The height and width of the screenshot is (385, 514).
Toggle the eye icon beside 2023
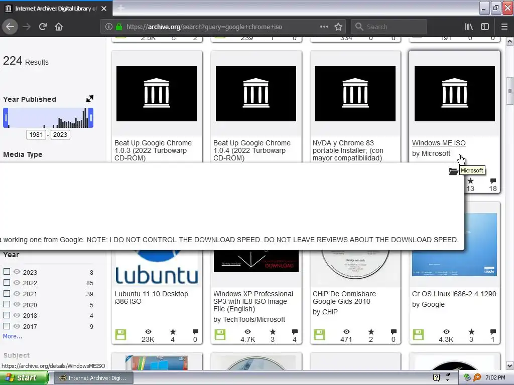point(17,272)
